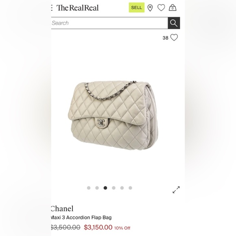Expand image to fullscreen with arrows icon
236x236 pixels.
click(176, 190)
